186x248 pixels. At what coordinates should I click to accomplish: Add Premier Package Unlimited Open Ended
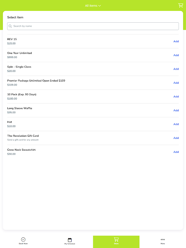click(176, 83)
